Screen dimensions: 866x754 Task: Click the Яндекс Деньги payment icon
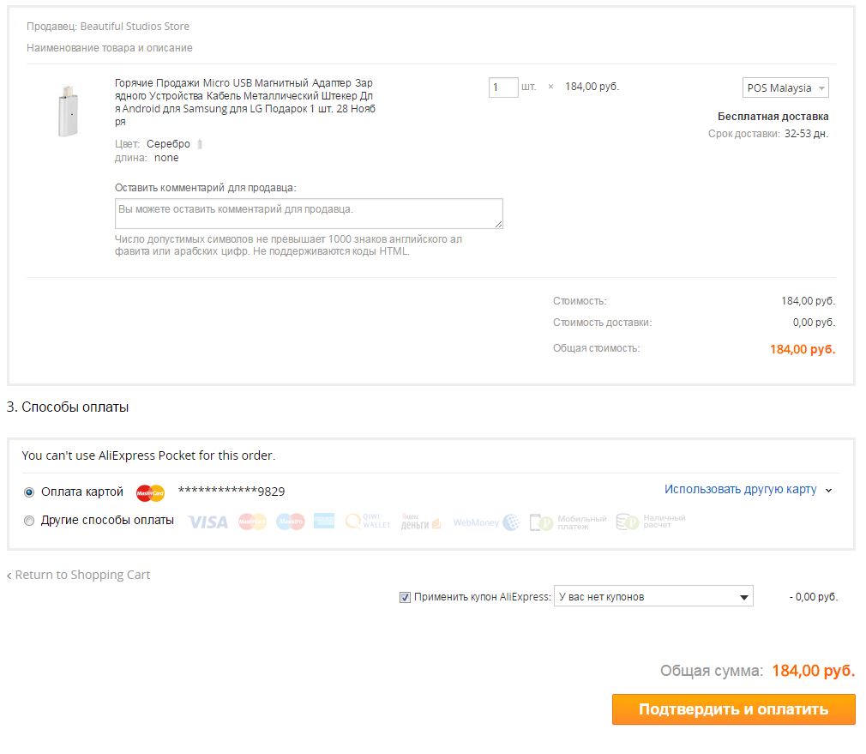pos(421,522)
